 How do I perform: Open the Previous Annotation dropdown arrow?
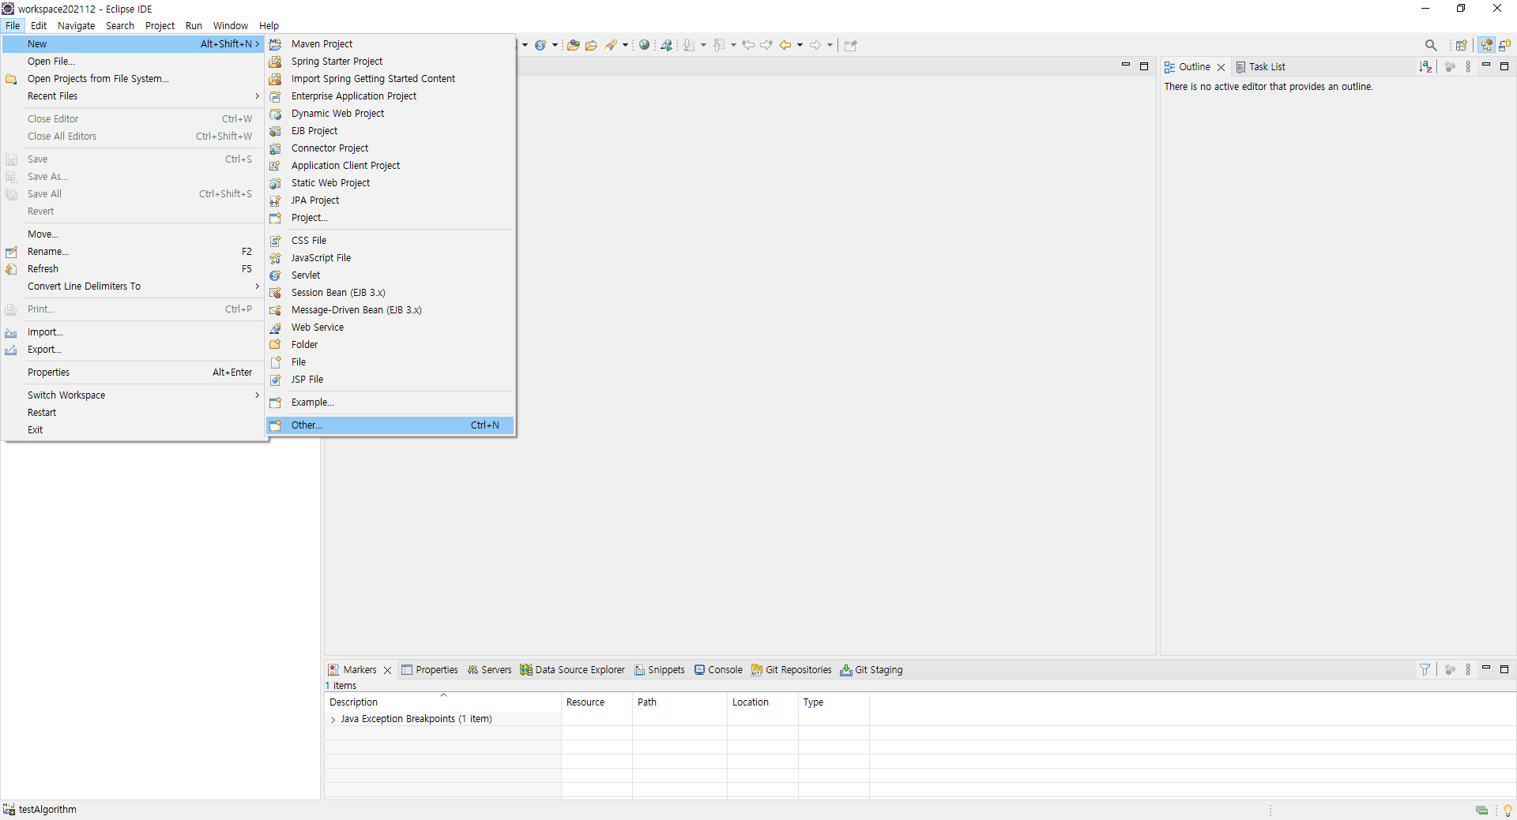[x=733, y=45]
